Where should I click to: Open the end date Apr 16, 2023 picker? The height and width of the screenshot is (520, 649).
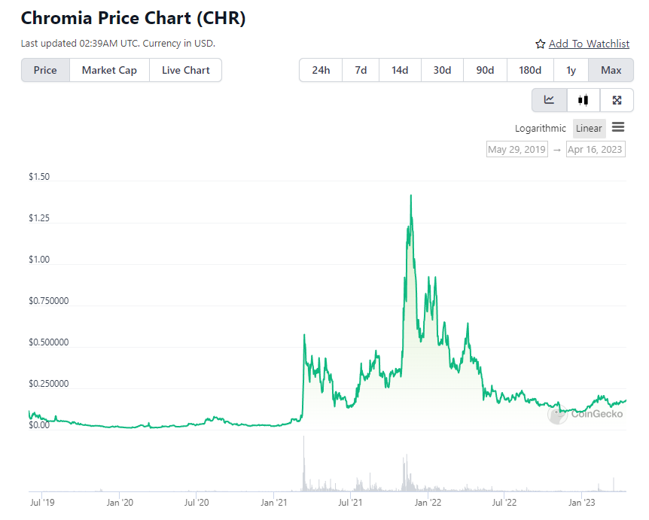(595, 150)
